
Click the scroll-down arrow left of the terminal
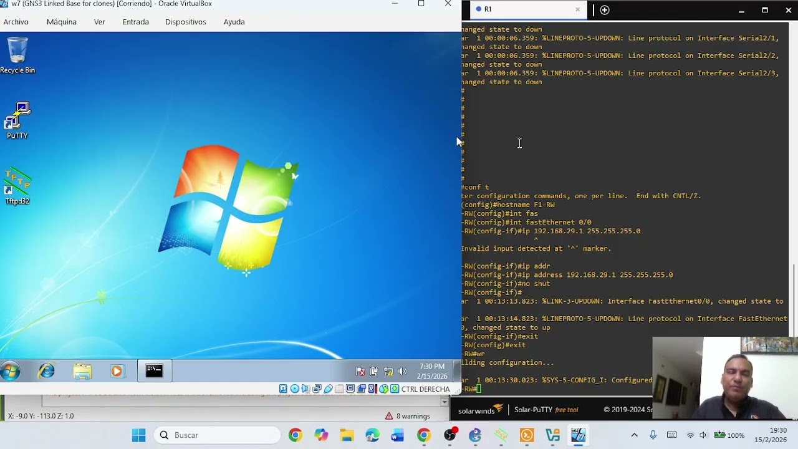pos(445,402)
